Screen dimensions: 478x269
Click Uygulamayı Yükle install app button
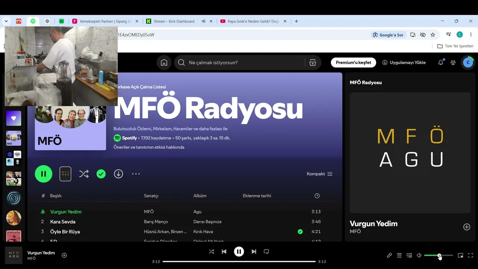point(404,62)
